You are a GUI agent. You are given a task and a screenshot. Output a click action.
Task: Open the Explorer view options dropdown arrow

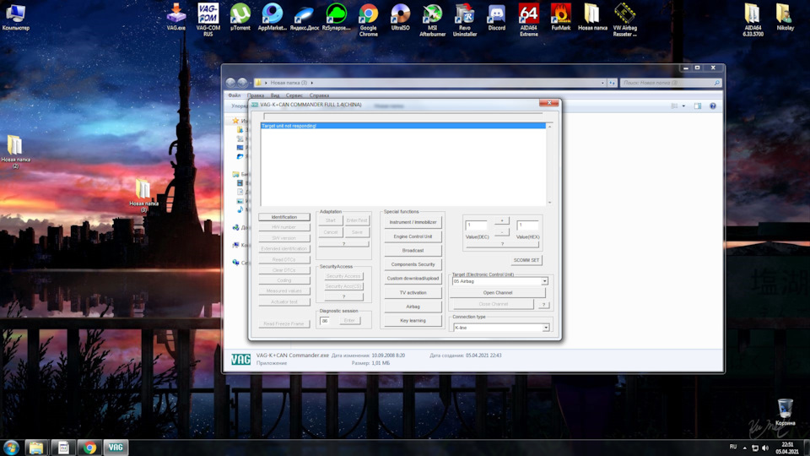pyautogui.click(x=684, y=106)
